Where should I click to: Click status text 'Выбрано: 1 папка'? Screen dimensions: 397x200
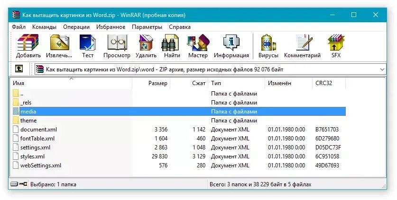pos(53,184)
